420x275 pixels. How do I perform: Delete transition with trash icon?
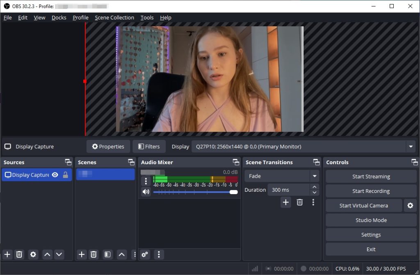[299, 202]
